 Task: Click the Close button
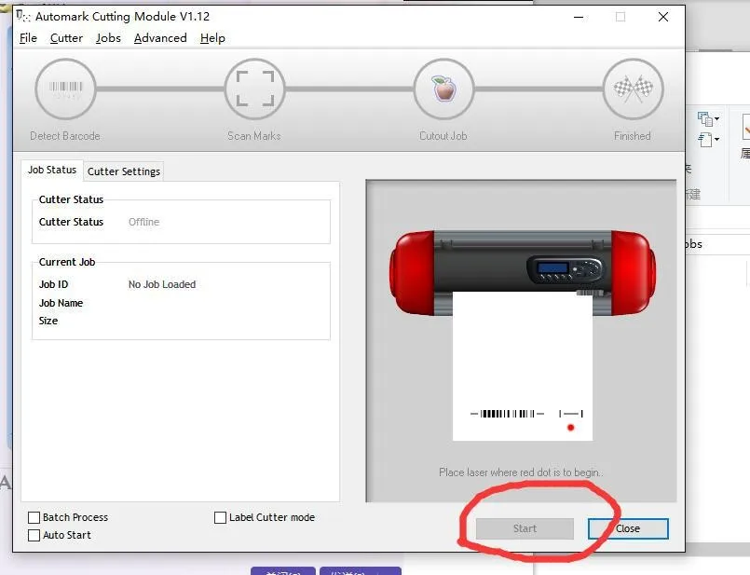(628, 528)
